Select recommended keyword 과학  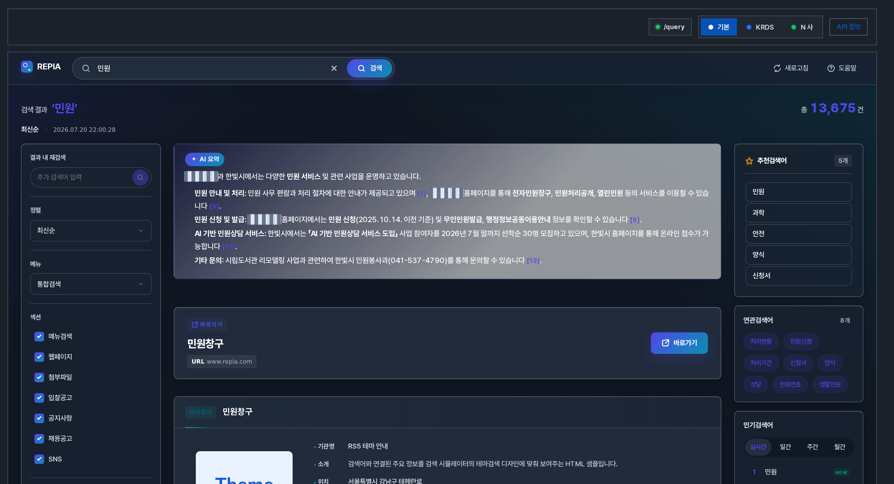(x=798, y=213)
